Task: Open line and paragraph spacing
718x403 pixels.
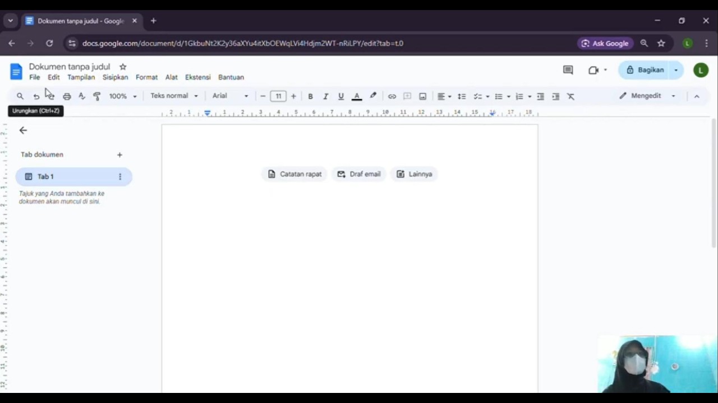Action: pos(462,96)
